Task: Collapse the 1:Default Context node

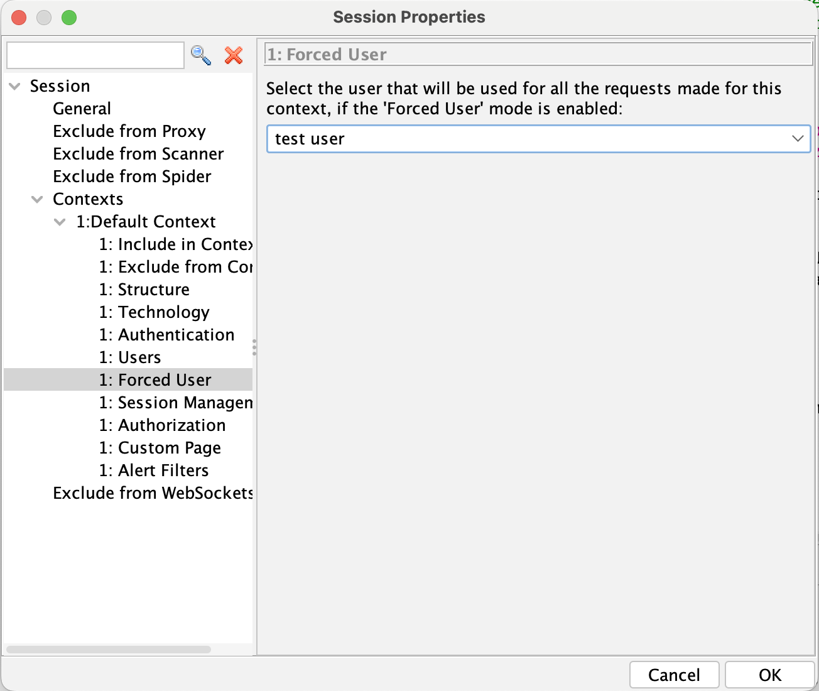Action: tap(60, 222)
